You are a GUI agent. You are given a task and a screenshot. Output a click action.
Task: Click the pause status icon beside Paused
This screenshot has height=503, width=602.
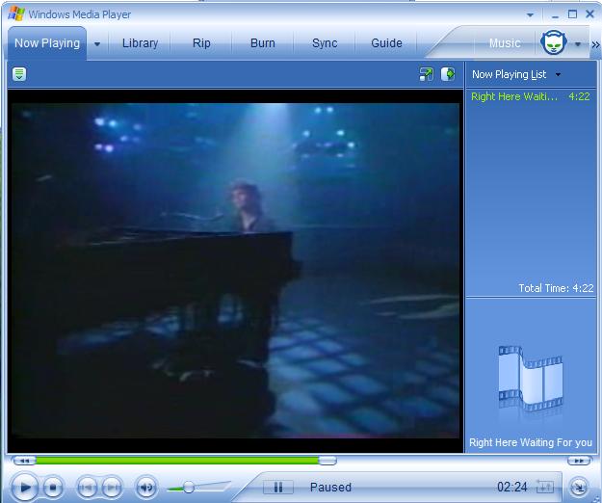(278, 487)
